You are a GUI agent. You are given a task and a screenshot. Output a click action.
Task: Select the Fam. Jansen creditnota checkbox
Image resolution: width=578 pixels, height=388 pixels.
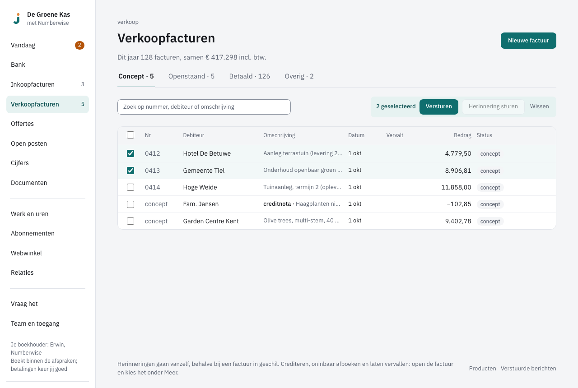pyautogui.click(x=131, y=204)
